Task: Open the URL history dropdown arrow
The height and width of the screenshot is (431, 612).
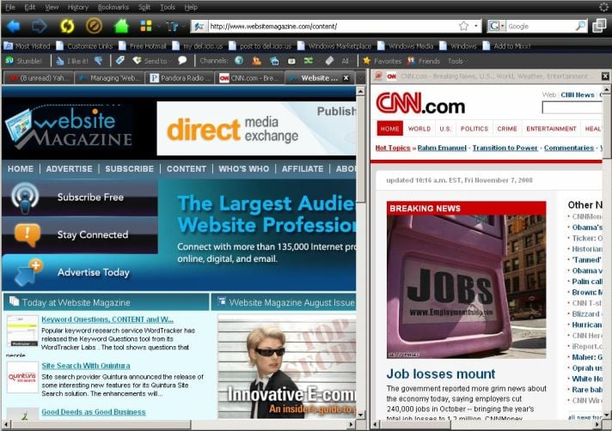Action: tap(476, 26)
